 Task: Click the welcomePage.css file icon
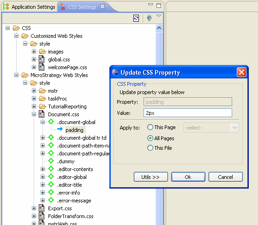tap(42, 67)
